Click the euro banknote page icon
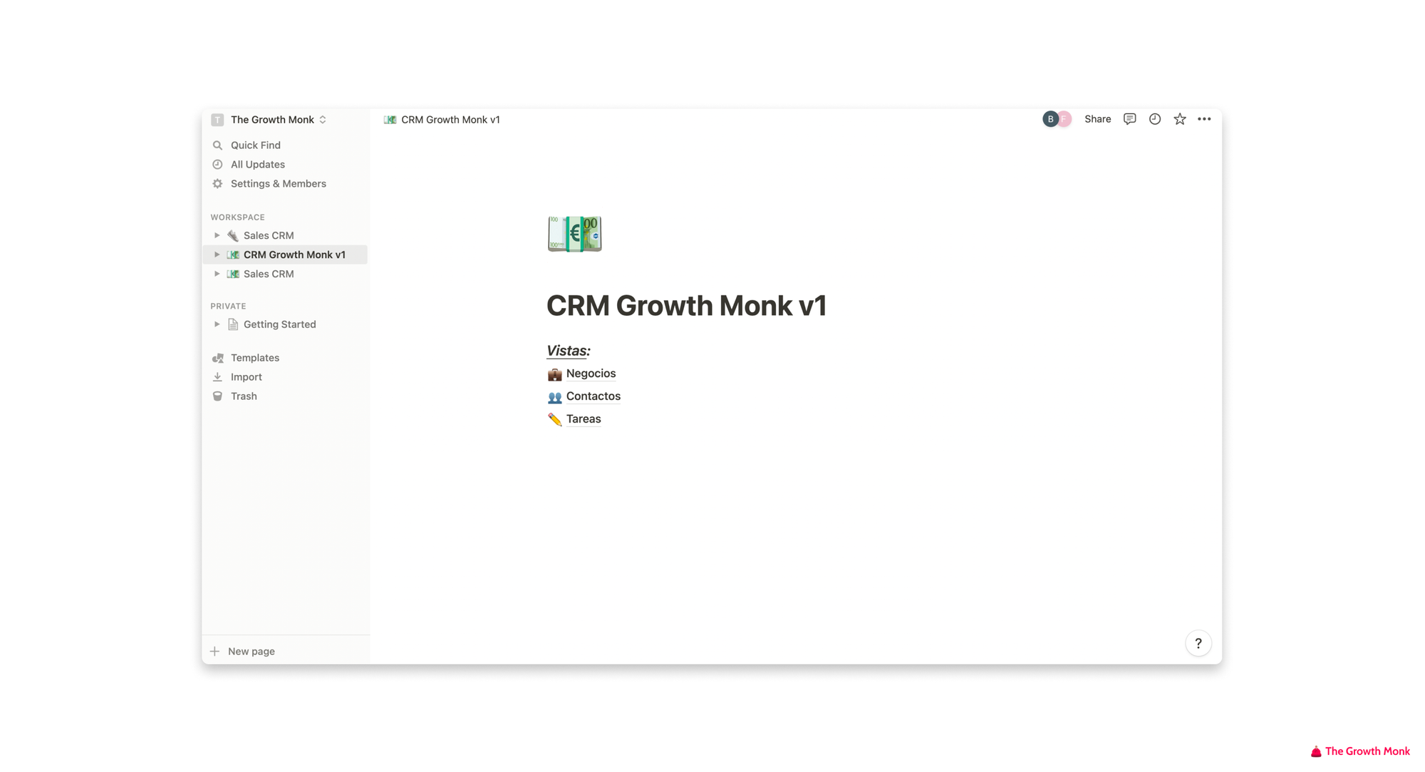The image size is (1425, 772). (x=574, y=234)
